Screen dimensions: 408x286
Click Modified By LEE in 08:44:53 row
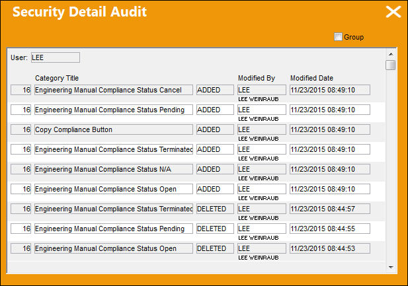coord(262,248)
